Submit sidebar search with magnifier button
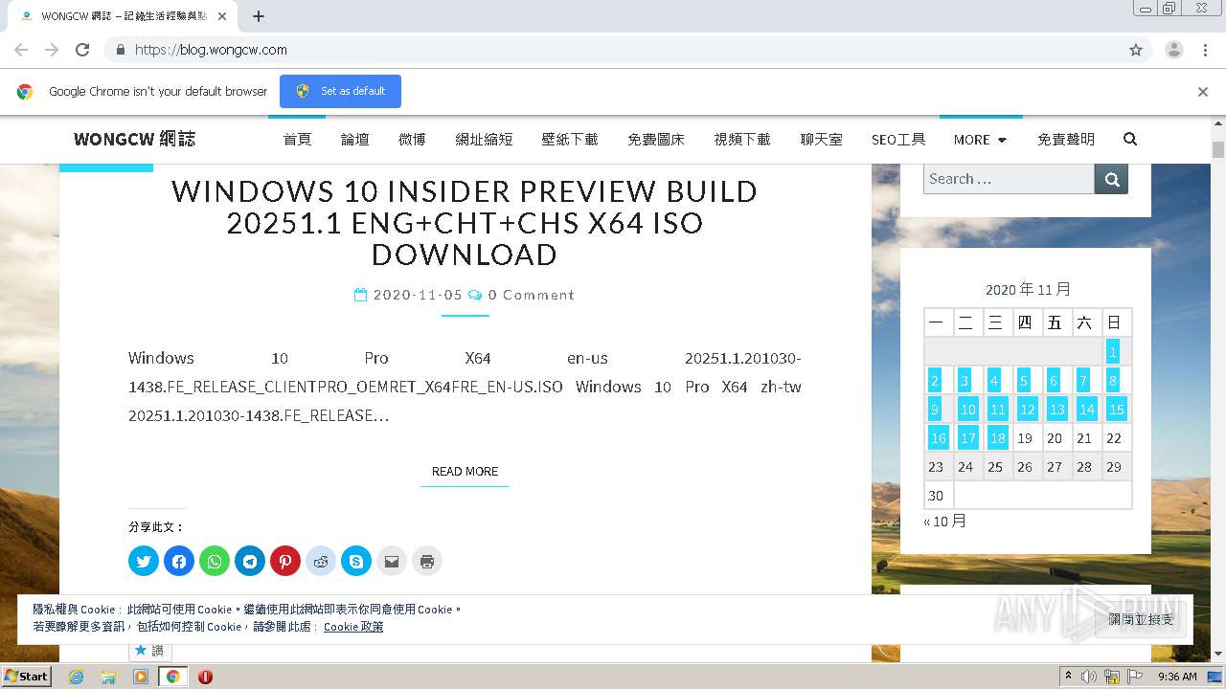 (1111, 179)
